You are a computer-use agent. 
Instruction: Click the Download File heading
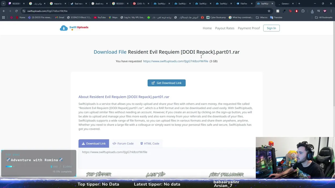coord(166,52)
